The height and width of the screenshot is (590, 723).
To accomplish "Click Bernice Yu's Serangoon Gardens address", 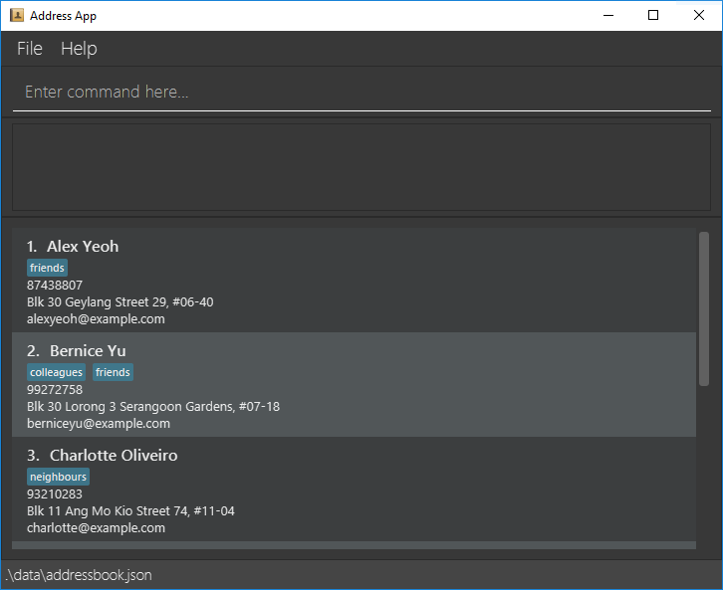I will tap(153, 406).
